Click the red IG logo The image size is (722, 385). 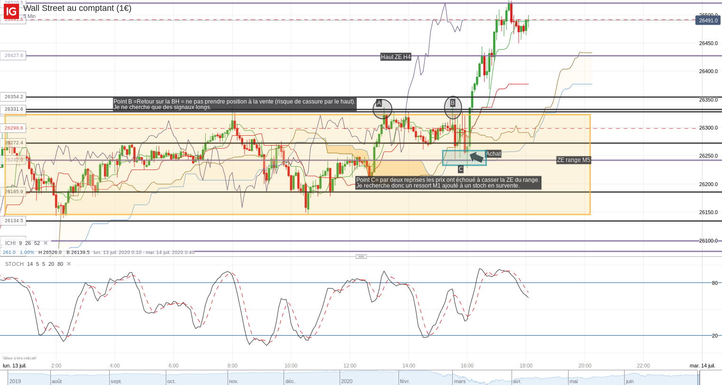pyautogui.click(x=11, y=11)
